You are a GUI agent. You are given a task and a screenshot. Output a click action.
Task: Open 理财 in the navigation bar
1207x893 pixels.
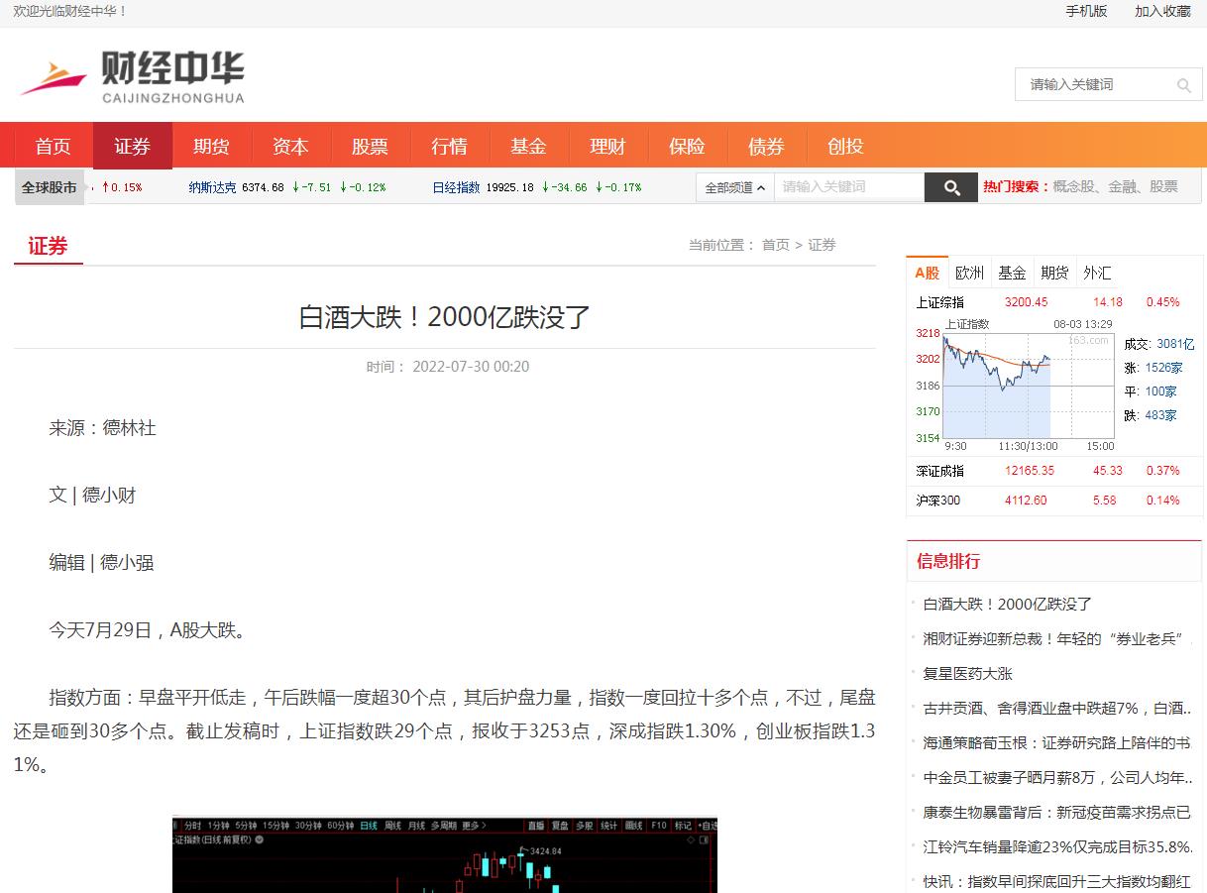coord(608,146)
